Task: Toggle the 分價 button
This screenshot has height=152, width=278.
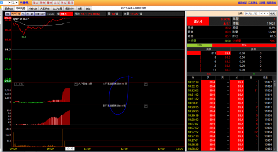Action: tap(37, 14)
